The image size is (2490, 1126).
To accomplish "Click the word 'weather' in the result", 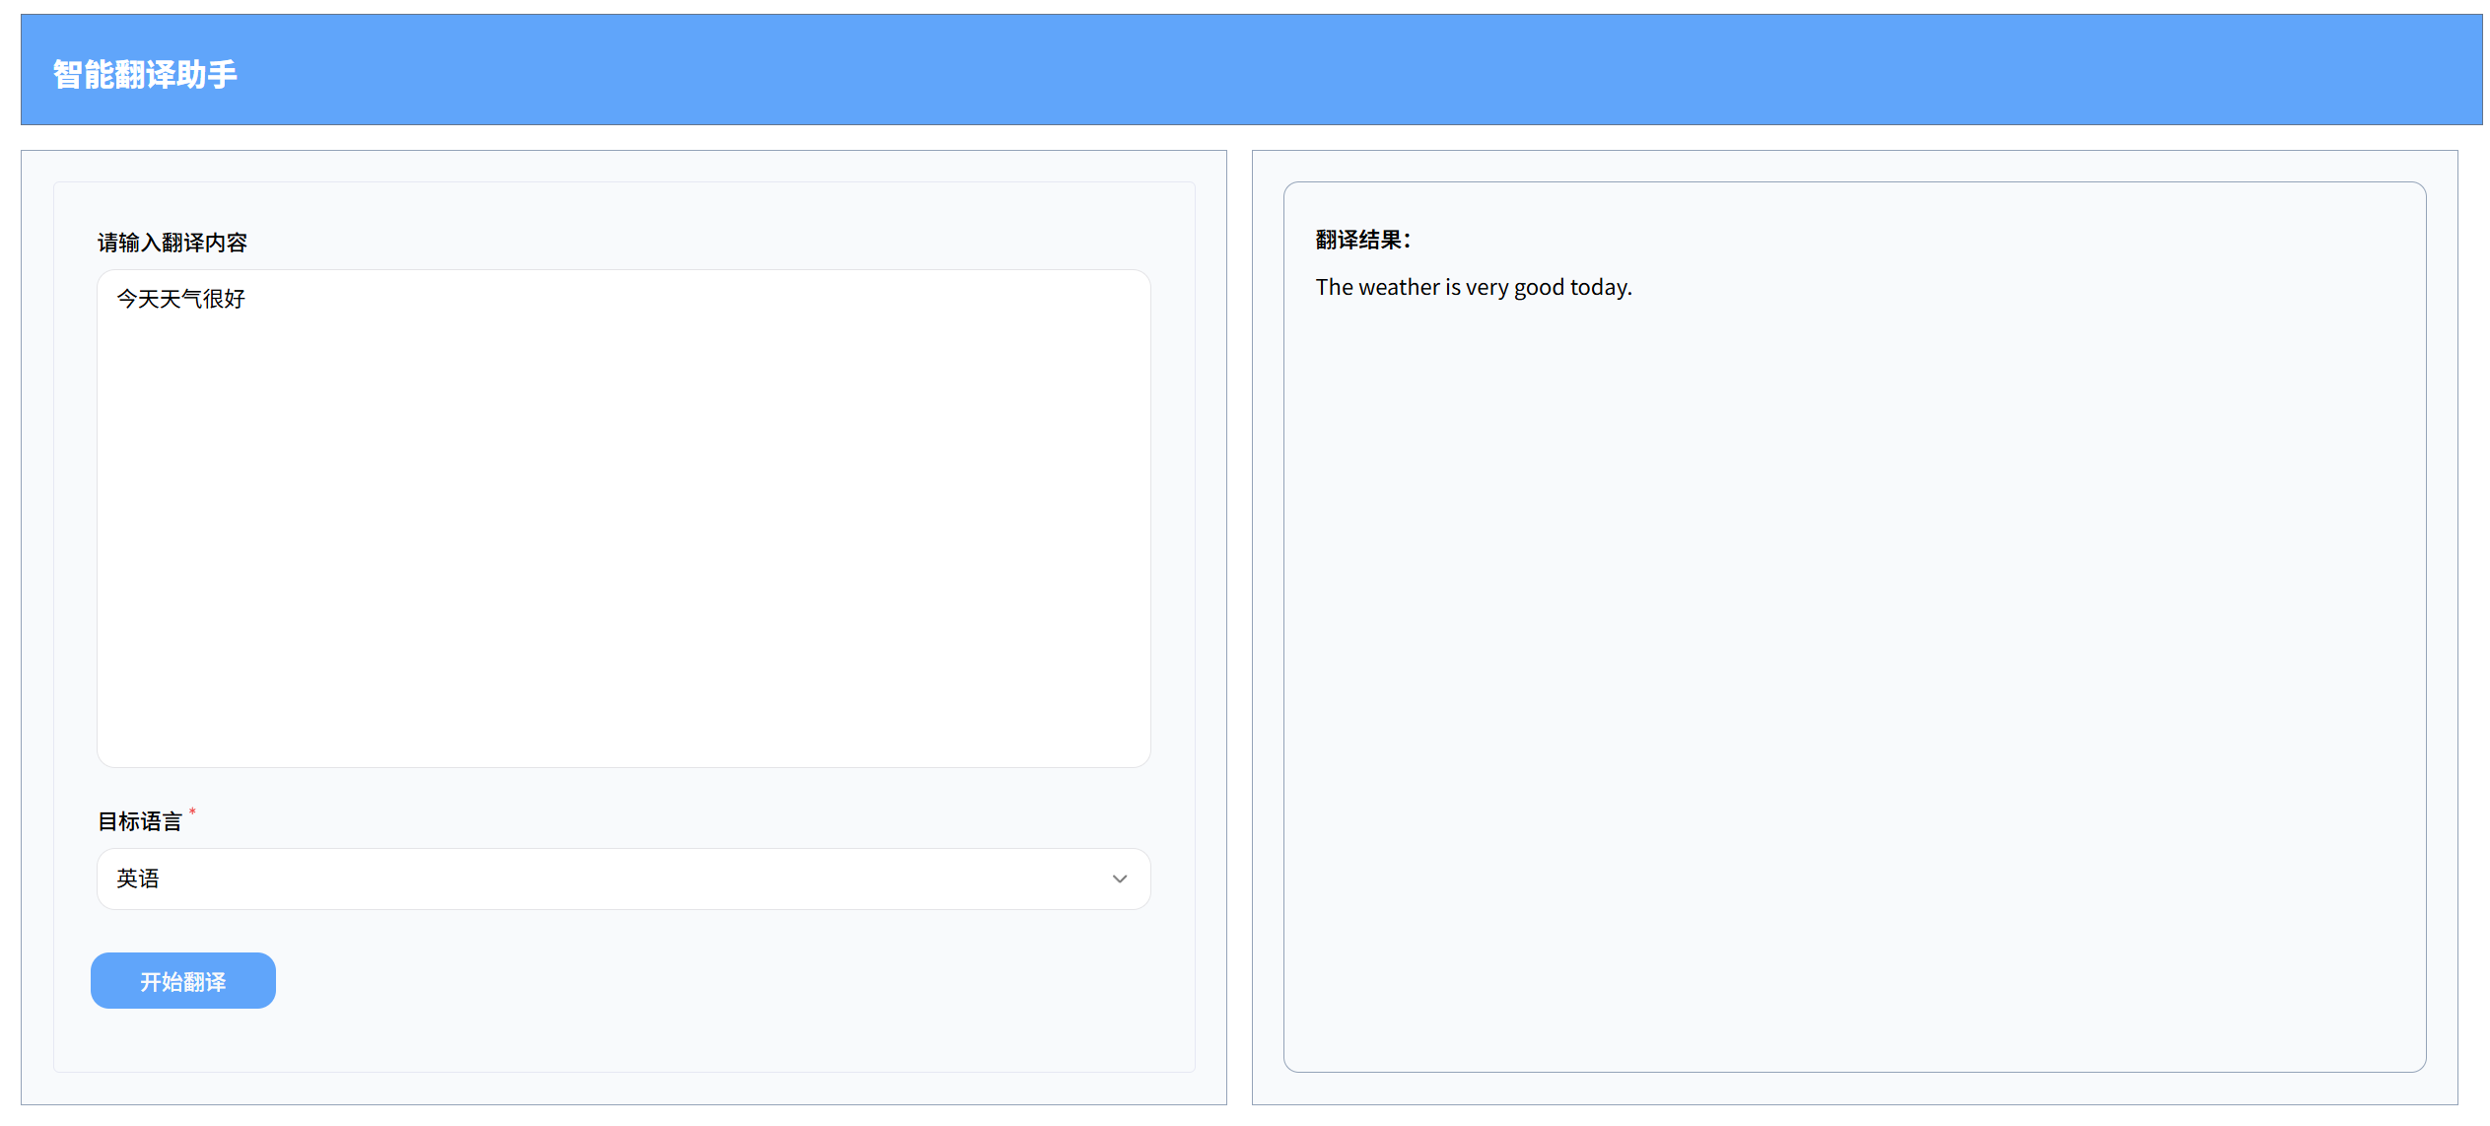I will (x=1399, y=287).
